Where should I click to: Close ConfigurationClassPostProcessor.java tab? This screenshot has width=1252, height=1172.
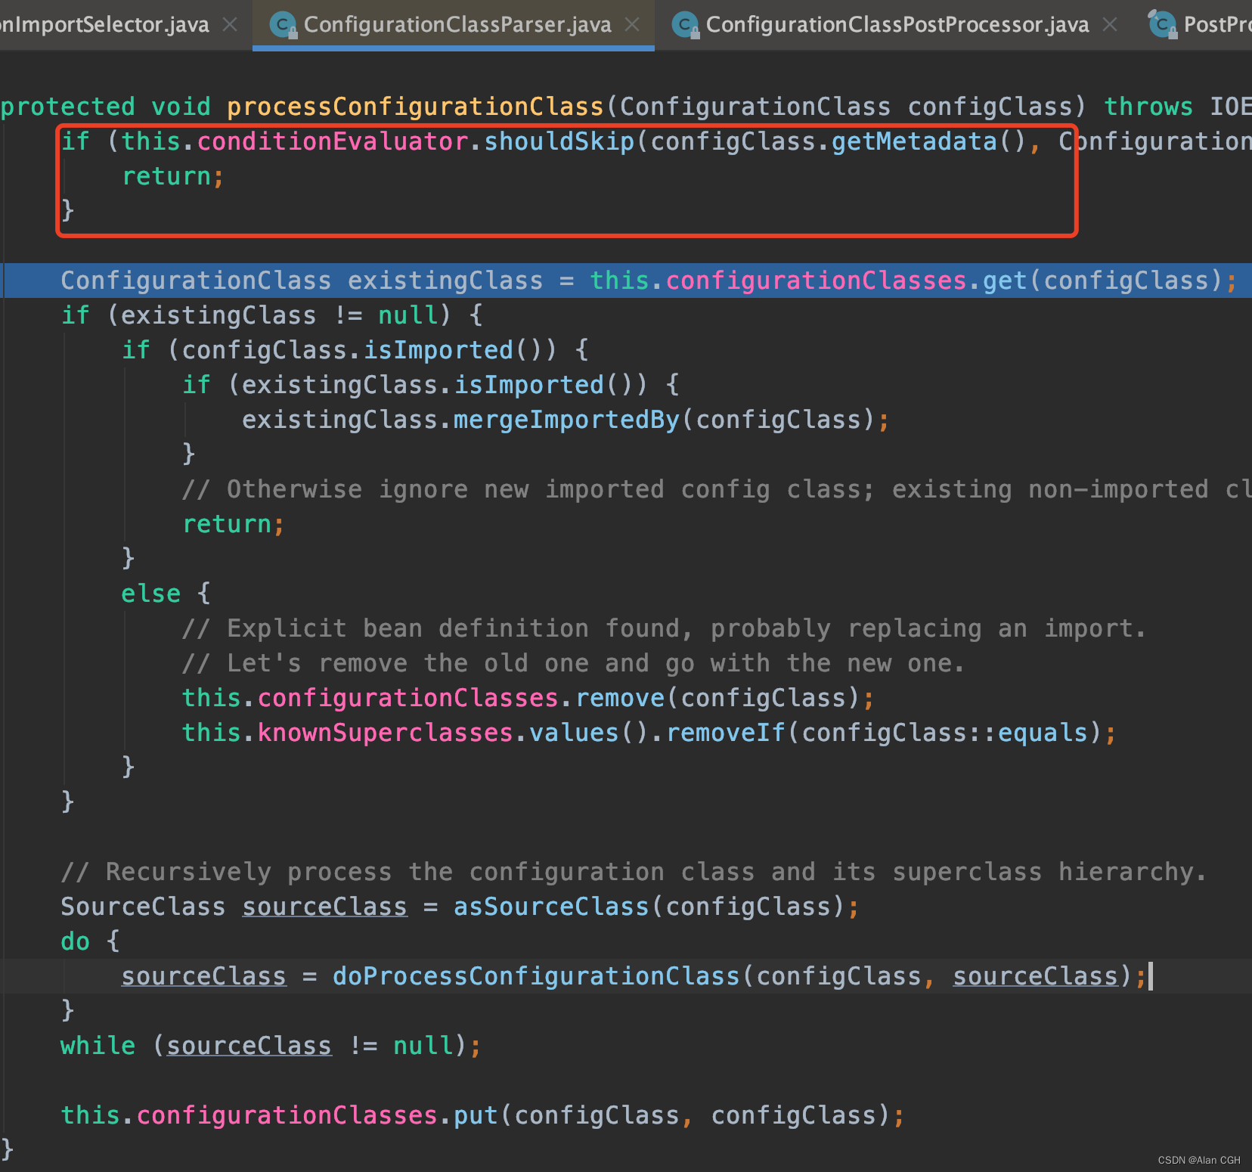pyautogui.click(x=1110, y=25)
